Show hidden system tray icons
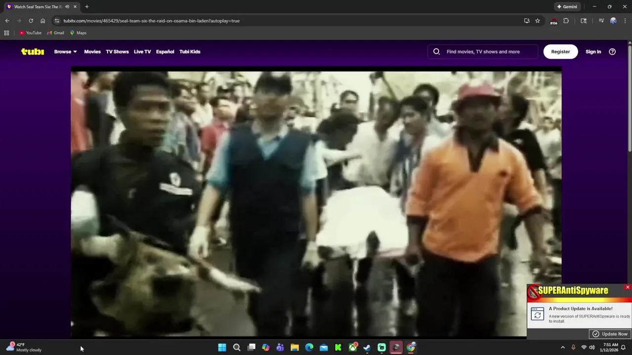632x355 pixels. [563, 348]
